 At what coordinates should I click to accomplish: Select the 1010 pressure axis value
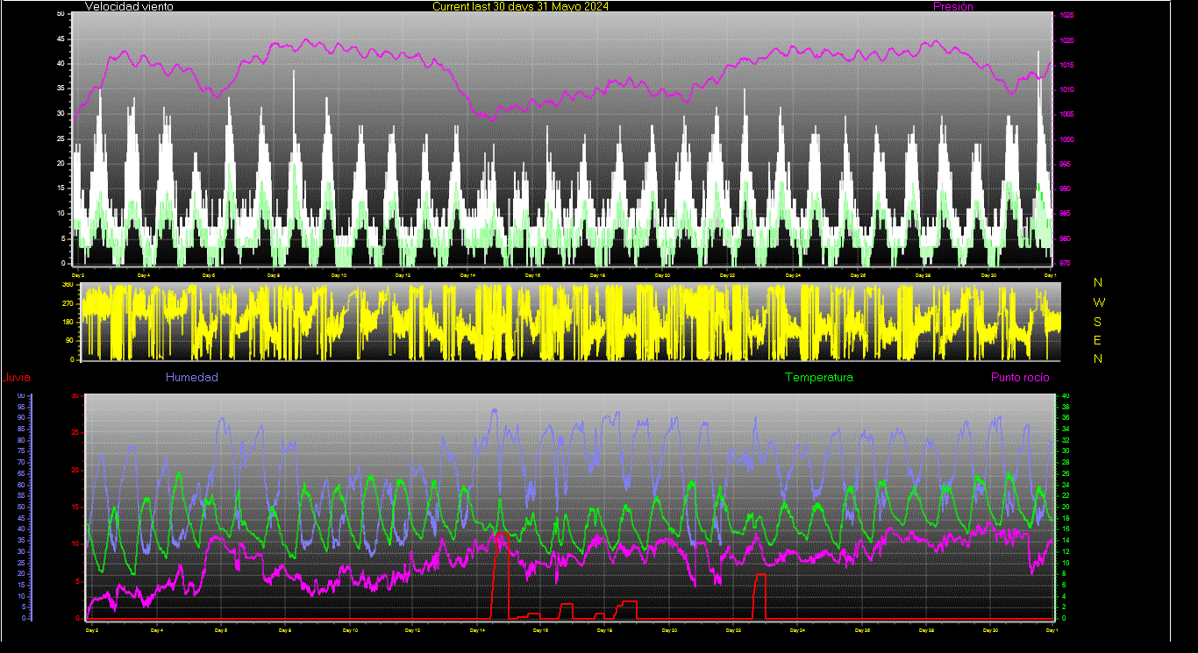1067,90
